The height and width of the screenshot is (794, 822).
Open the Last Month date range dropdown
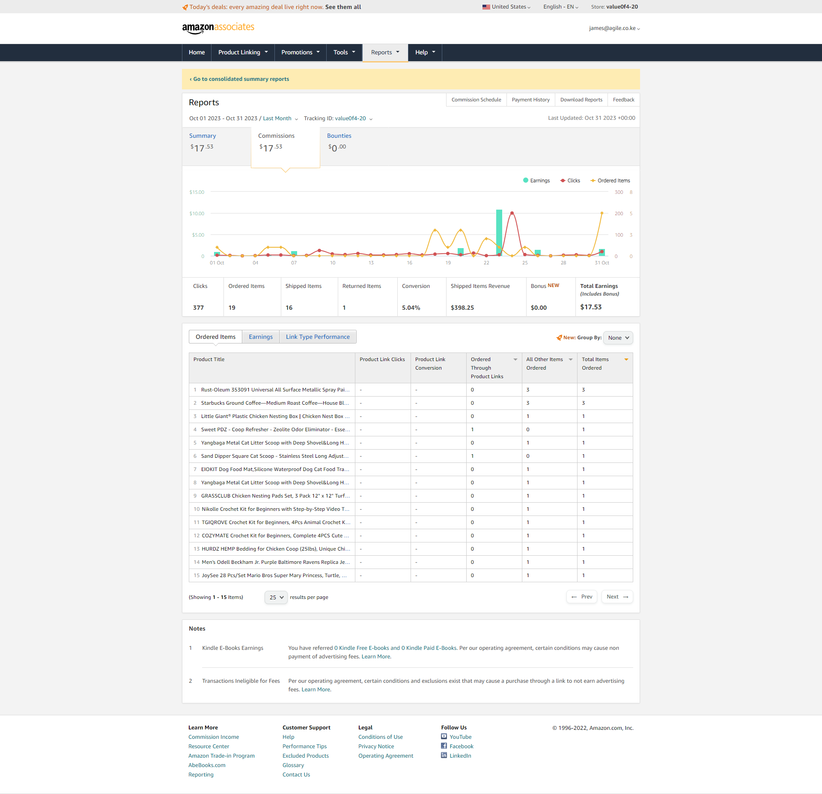pyautogui.click(x=280, y=119)
